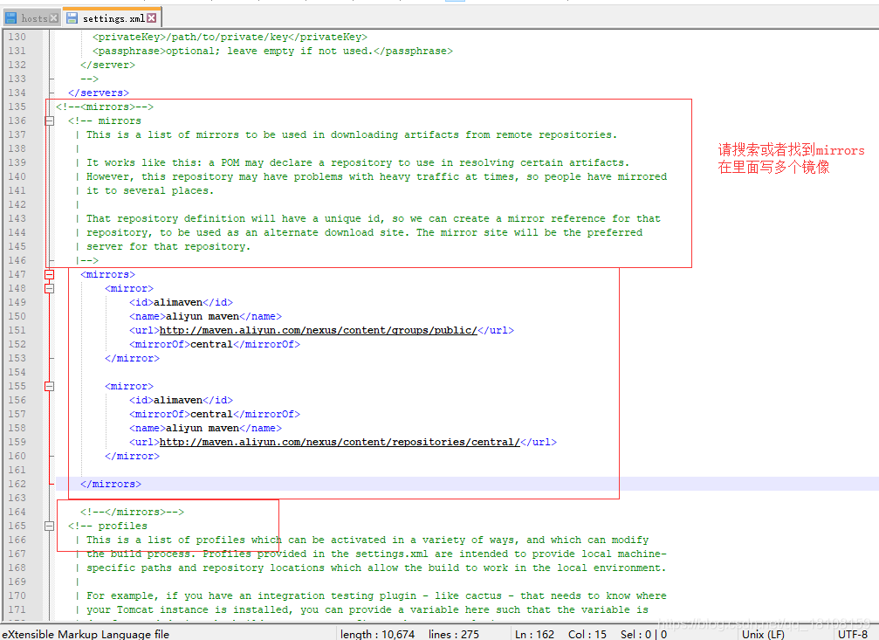The image size is (879, 640).
Task: Click the </server> tag on line 132
Action: tap(107, 65)
